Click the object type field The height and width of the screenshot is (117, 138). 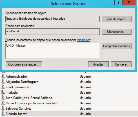pos(52,19)
